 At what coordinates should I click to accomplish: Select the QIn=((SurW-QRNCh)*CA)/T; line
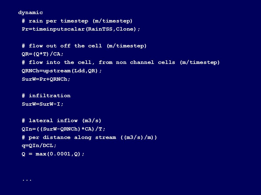tap(63, 129)
